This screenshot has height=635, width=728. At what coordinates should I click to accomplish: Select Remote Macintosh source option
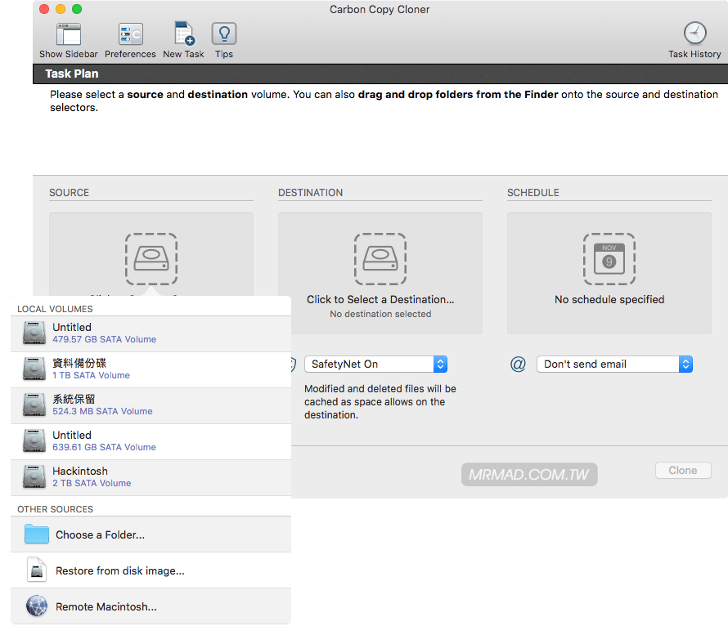pyautogui.click(x=151, y=606)
